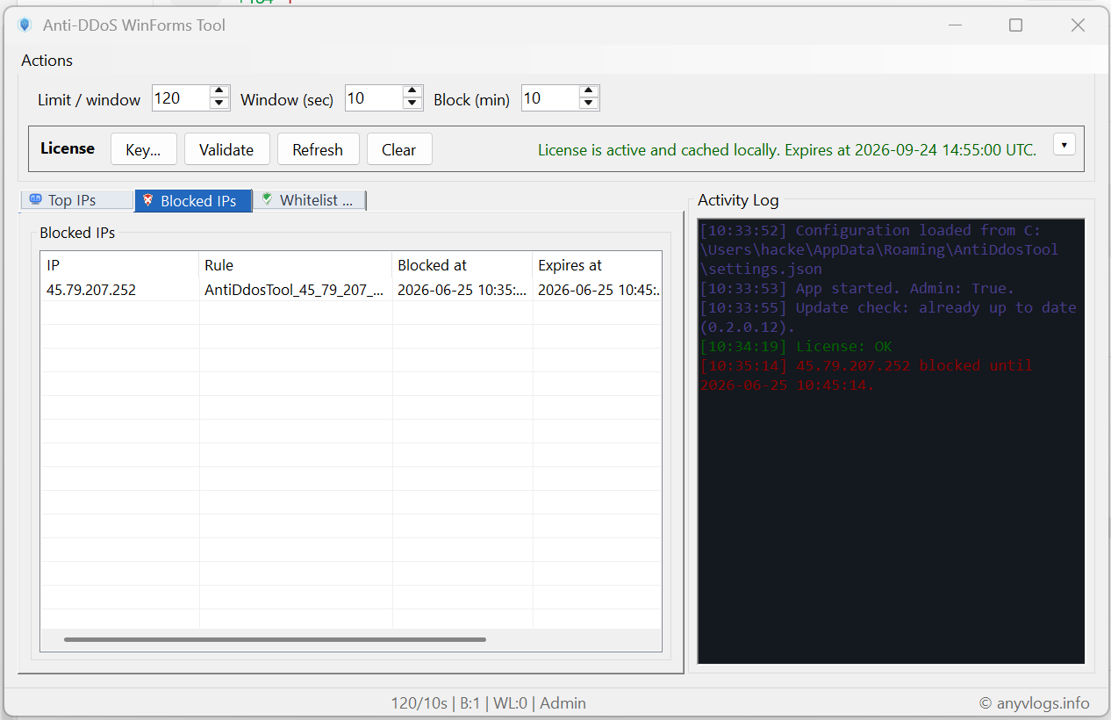Validate the license
This screenshot has width=1111, height=720.
point(226,149)
